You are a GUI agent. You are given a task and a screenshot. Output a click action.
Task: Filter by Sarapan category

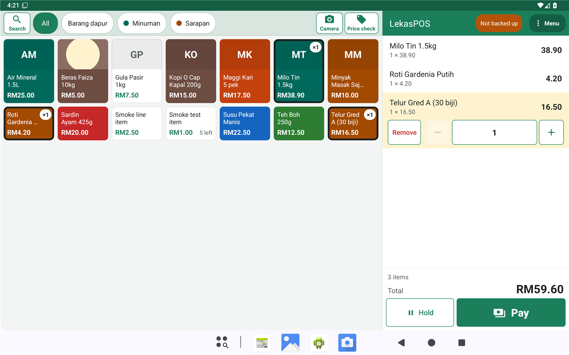[193, 24]
